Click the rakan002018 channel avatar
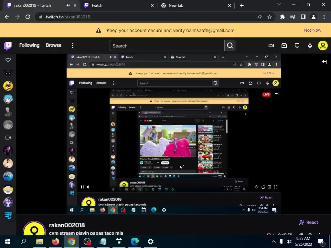331x248 pixels. tap(34, 229)
